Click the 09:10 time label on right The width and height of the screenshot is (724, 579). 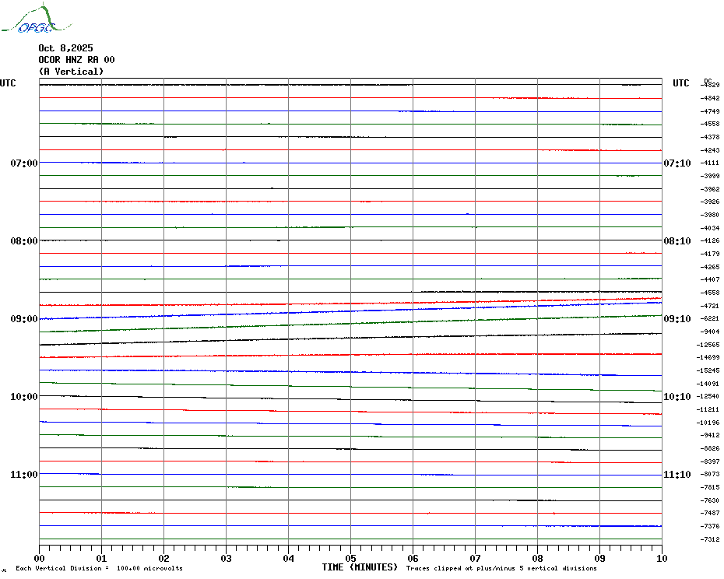[x=677, y=319]
